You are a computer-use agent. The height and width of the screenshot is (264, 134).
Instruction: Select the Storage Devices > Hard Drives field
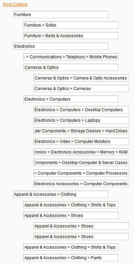81,131
